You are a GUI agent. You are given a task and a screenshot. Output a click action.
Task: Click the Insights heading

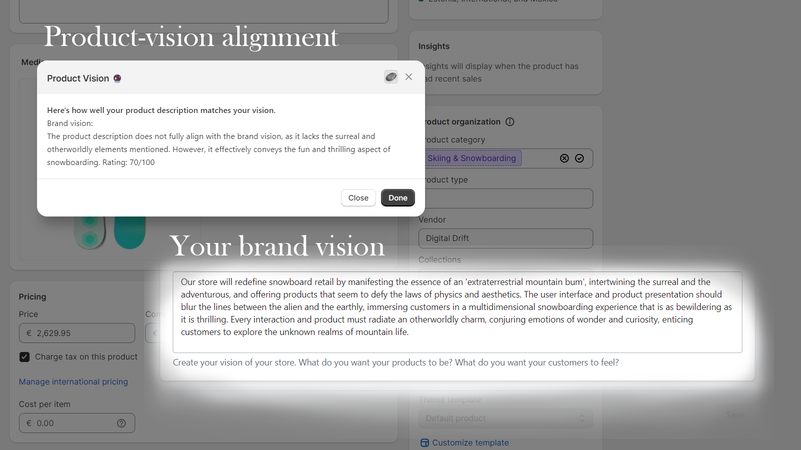(434, 46)
